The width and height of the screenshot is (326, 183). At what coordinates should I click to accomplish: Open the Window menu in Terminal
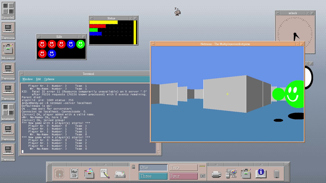pyautogui.click(x=27, y=79)
